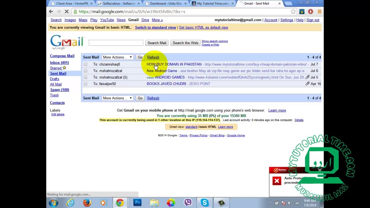Click Create a filter link
The width and height of the screenshot is (370, 208).
(x=210, y=45)
